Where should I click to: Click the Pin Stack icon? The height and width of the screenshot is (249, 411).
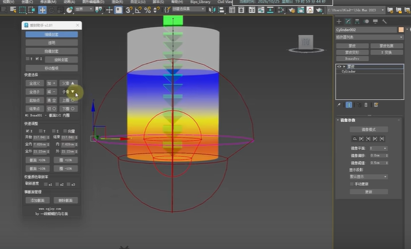tap(339, 105)
